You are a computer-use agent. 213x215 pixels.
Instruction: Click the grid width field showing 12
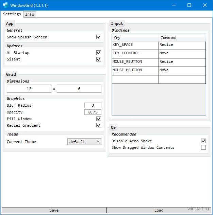[29, 89]
